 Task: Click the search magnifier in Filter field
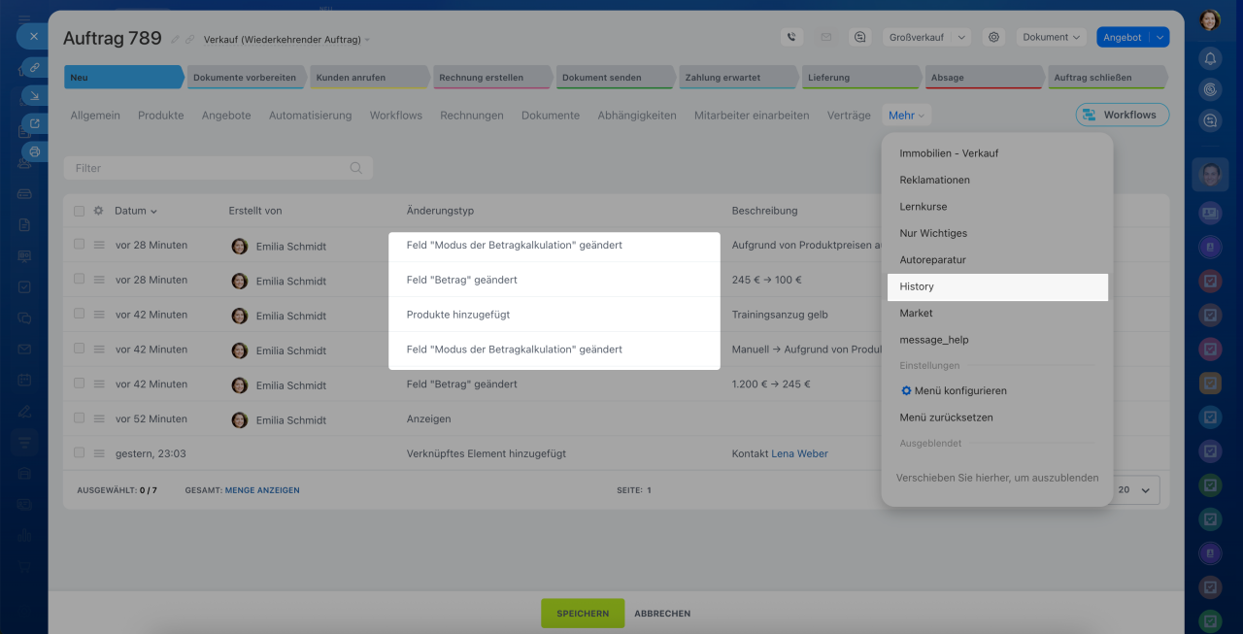(356, 168)
